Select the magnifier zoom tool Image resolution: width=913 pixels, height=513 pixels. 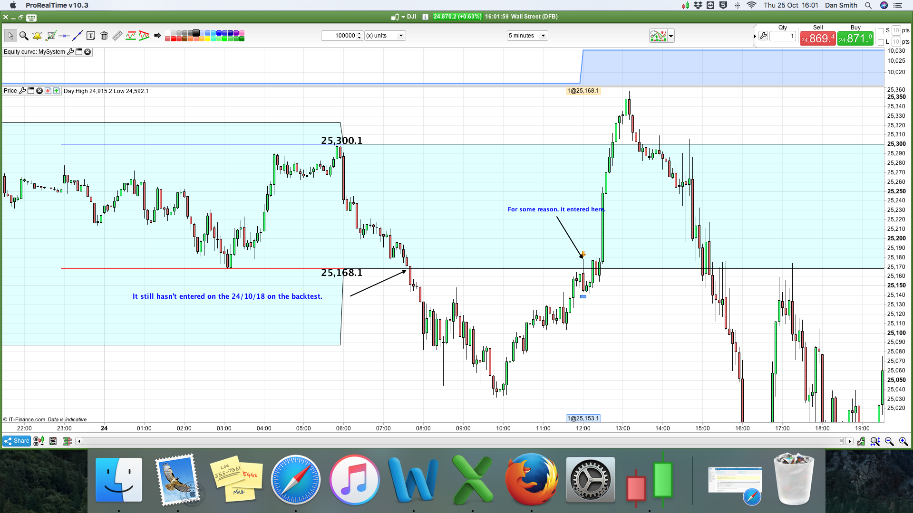pyautogui.click(x=24, y=36)
